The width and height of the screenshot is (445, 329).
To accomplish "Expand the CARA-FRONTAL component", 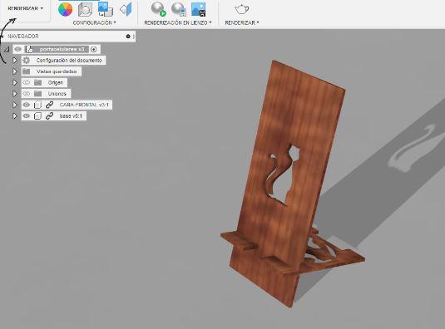I will point(15,105).
